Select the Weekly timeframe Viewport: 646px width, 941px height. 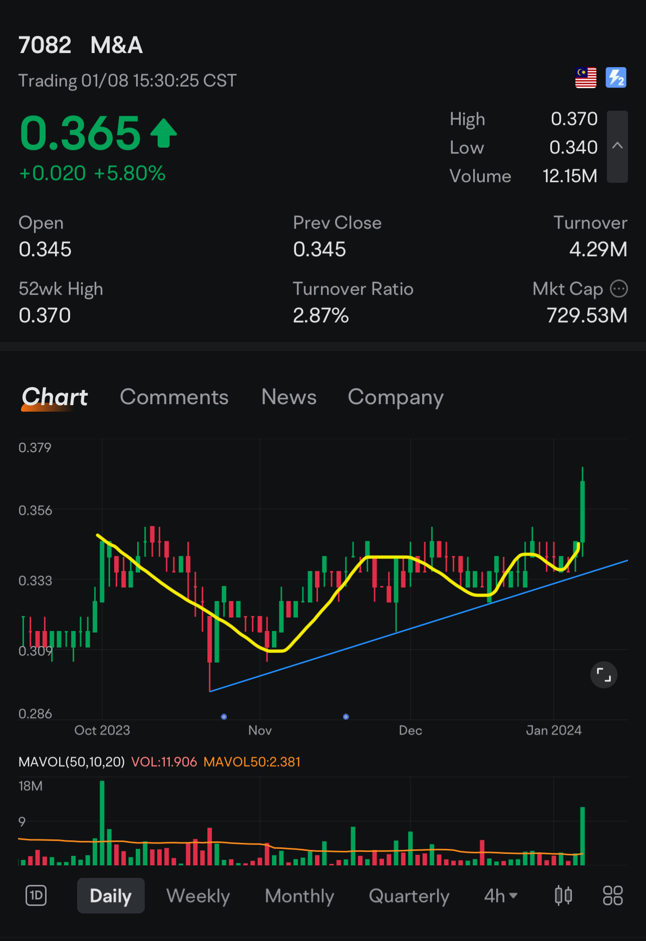tap(198, 895)
